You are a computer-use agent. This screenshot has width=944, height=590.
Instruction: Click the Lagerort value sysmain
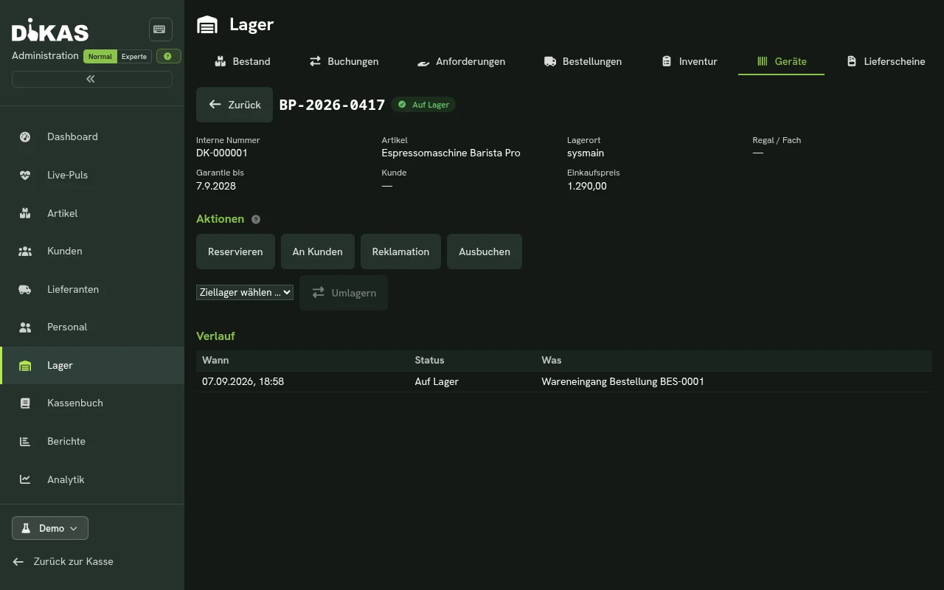click(x=586, y=153)
